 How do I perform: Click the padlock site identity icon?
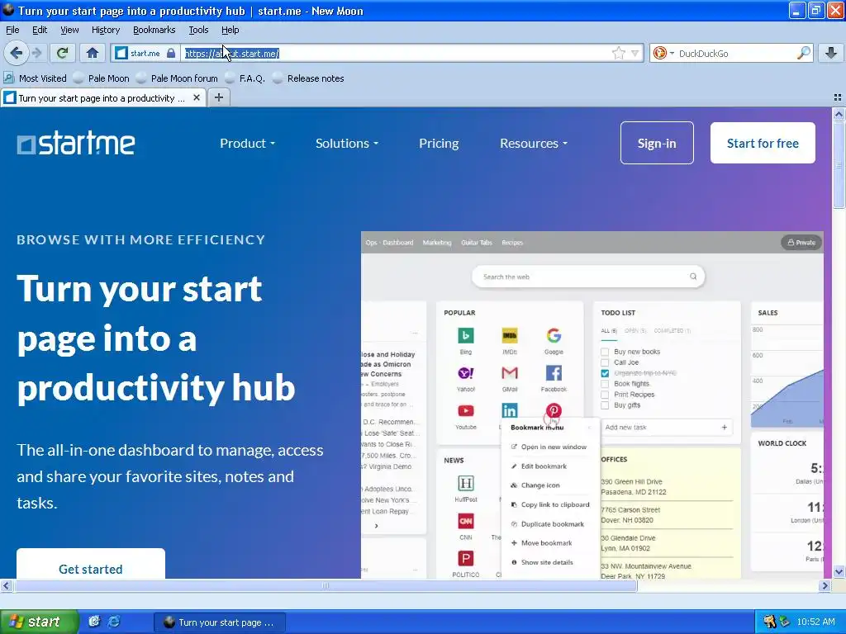click(x=170, y=53)
